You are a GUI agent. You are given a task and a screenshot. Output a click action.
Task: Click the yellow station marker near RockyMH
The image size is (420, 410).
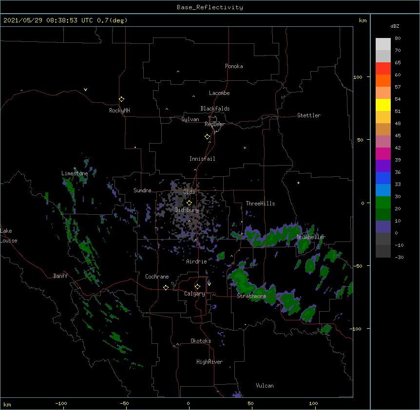point(121,99)
